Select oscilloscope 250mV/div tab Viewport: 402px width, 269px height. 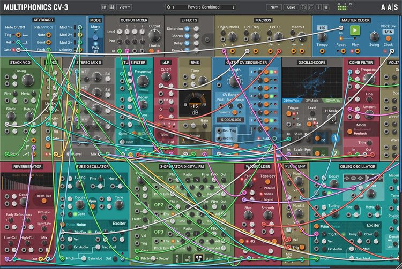click(x=292, y=101)
